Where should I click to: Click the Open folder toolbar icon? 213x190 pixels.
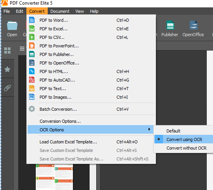pyautogui.click(x=12, y=25)
